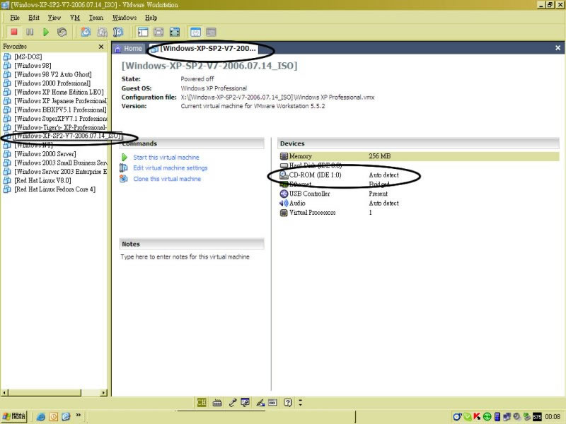566x424 pixels.
Task: Select [Windows SuperXPV7.1 Professional] favorite
Action: click(x=61, y=118)
